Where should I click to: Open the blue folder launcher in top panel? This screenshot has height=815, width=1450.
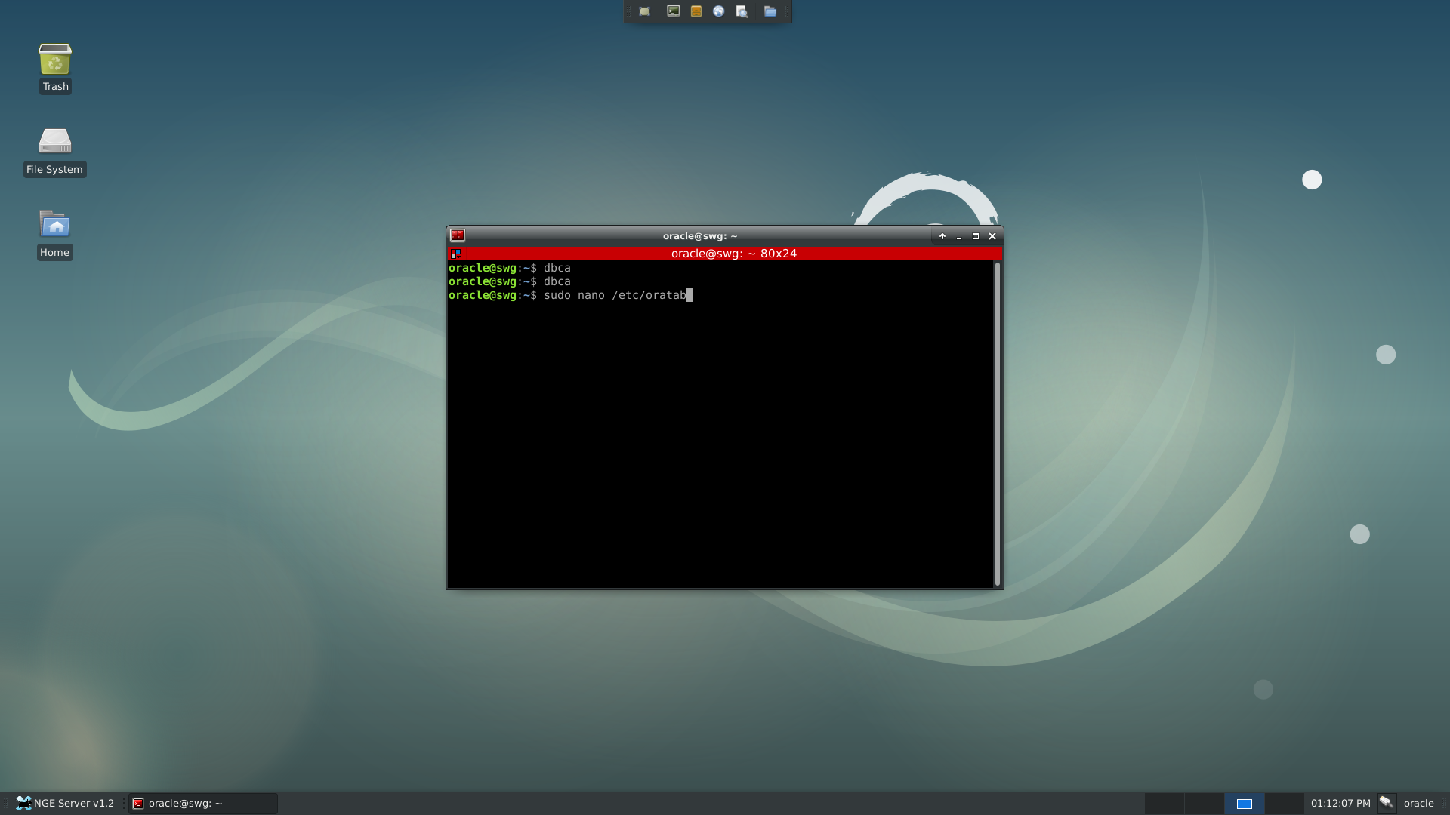coord(770,11)
